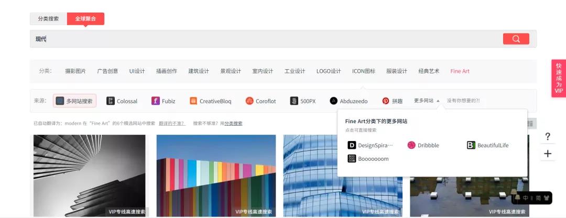
Task: Choose the Fubiz source icon
Action: pos(156,101)
